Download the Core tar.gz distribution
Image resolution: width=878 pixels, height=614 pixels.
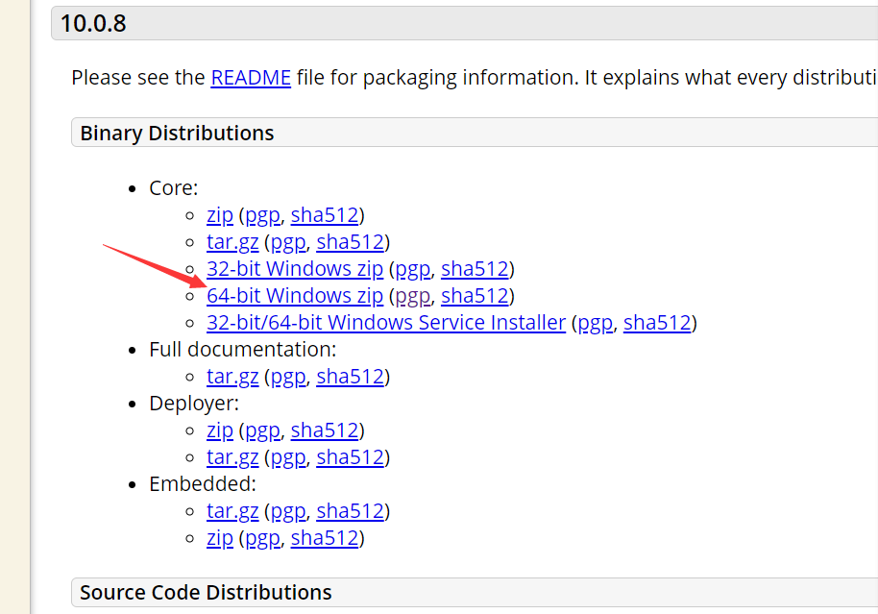pyautogui.click(x=232, y=242)
